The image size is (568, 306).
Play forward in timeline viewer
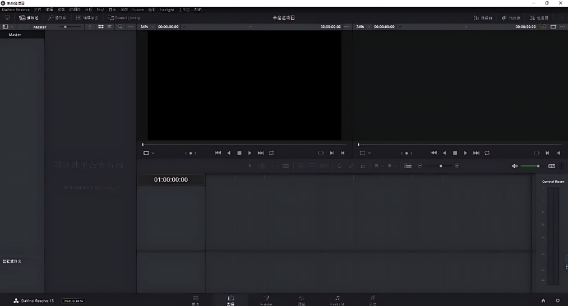(x=465, y=153)
